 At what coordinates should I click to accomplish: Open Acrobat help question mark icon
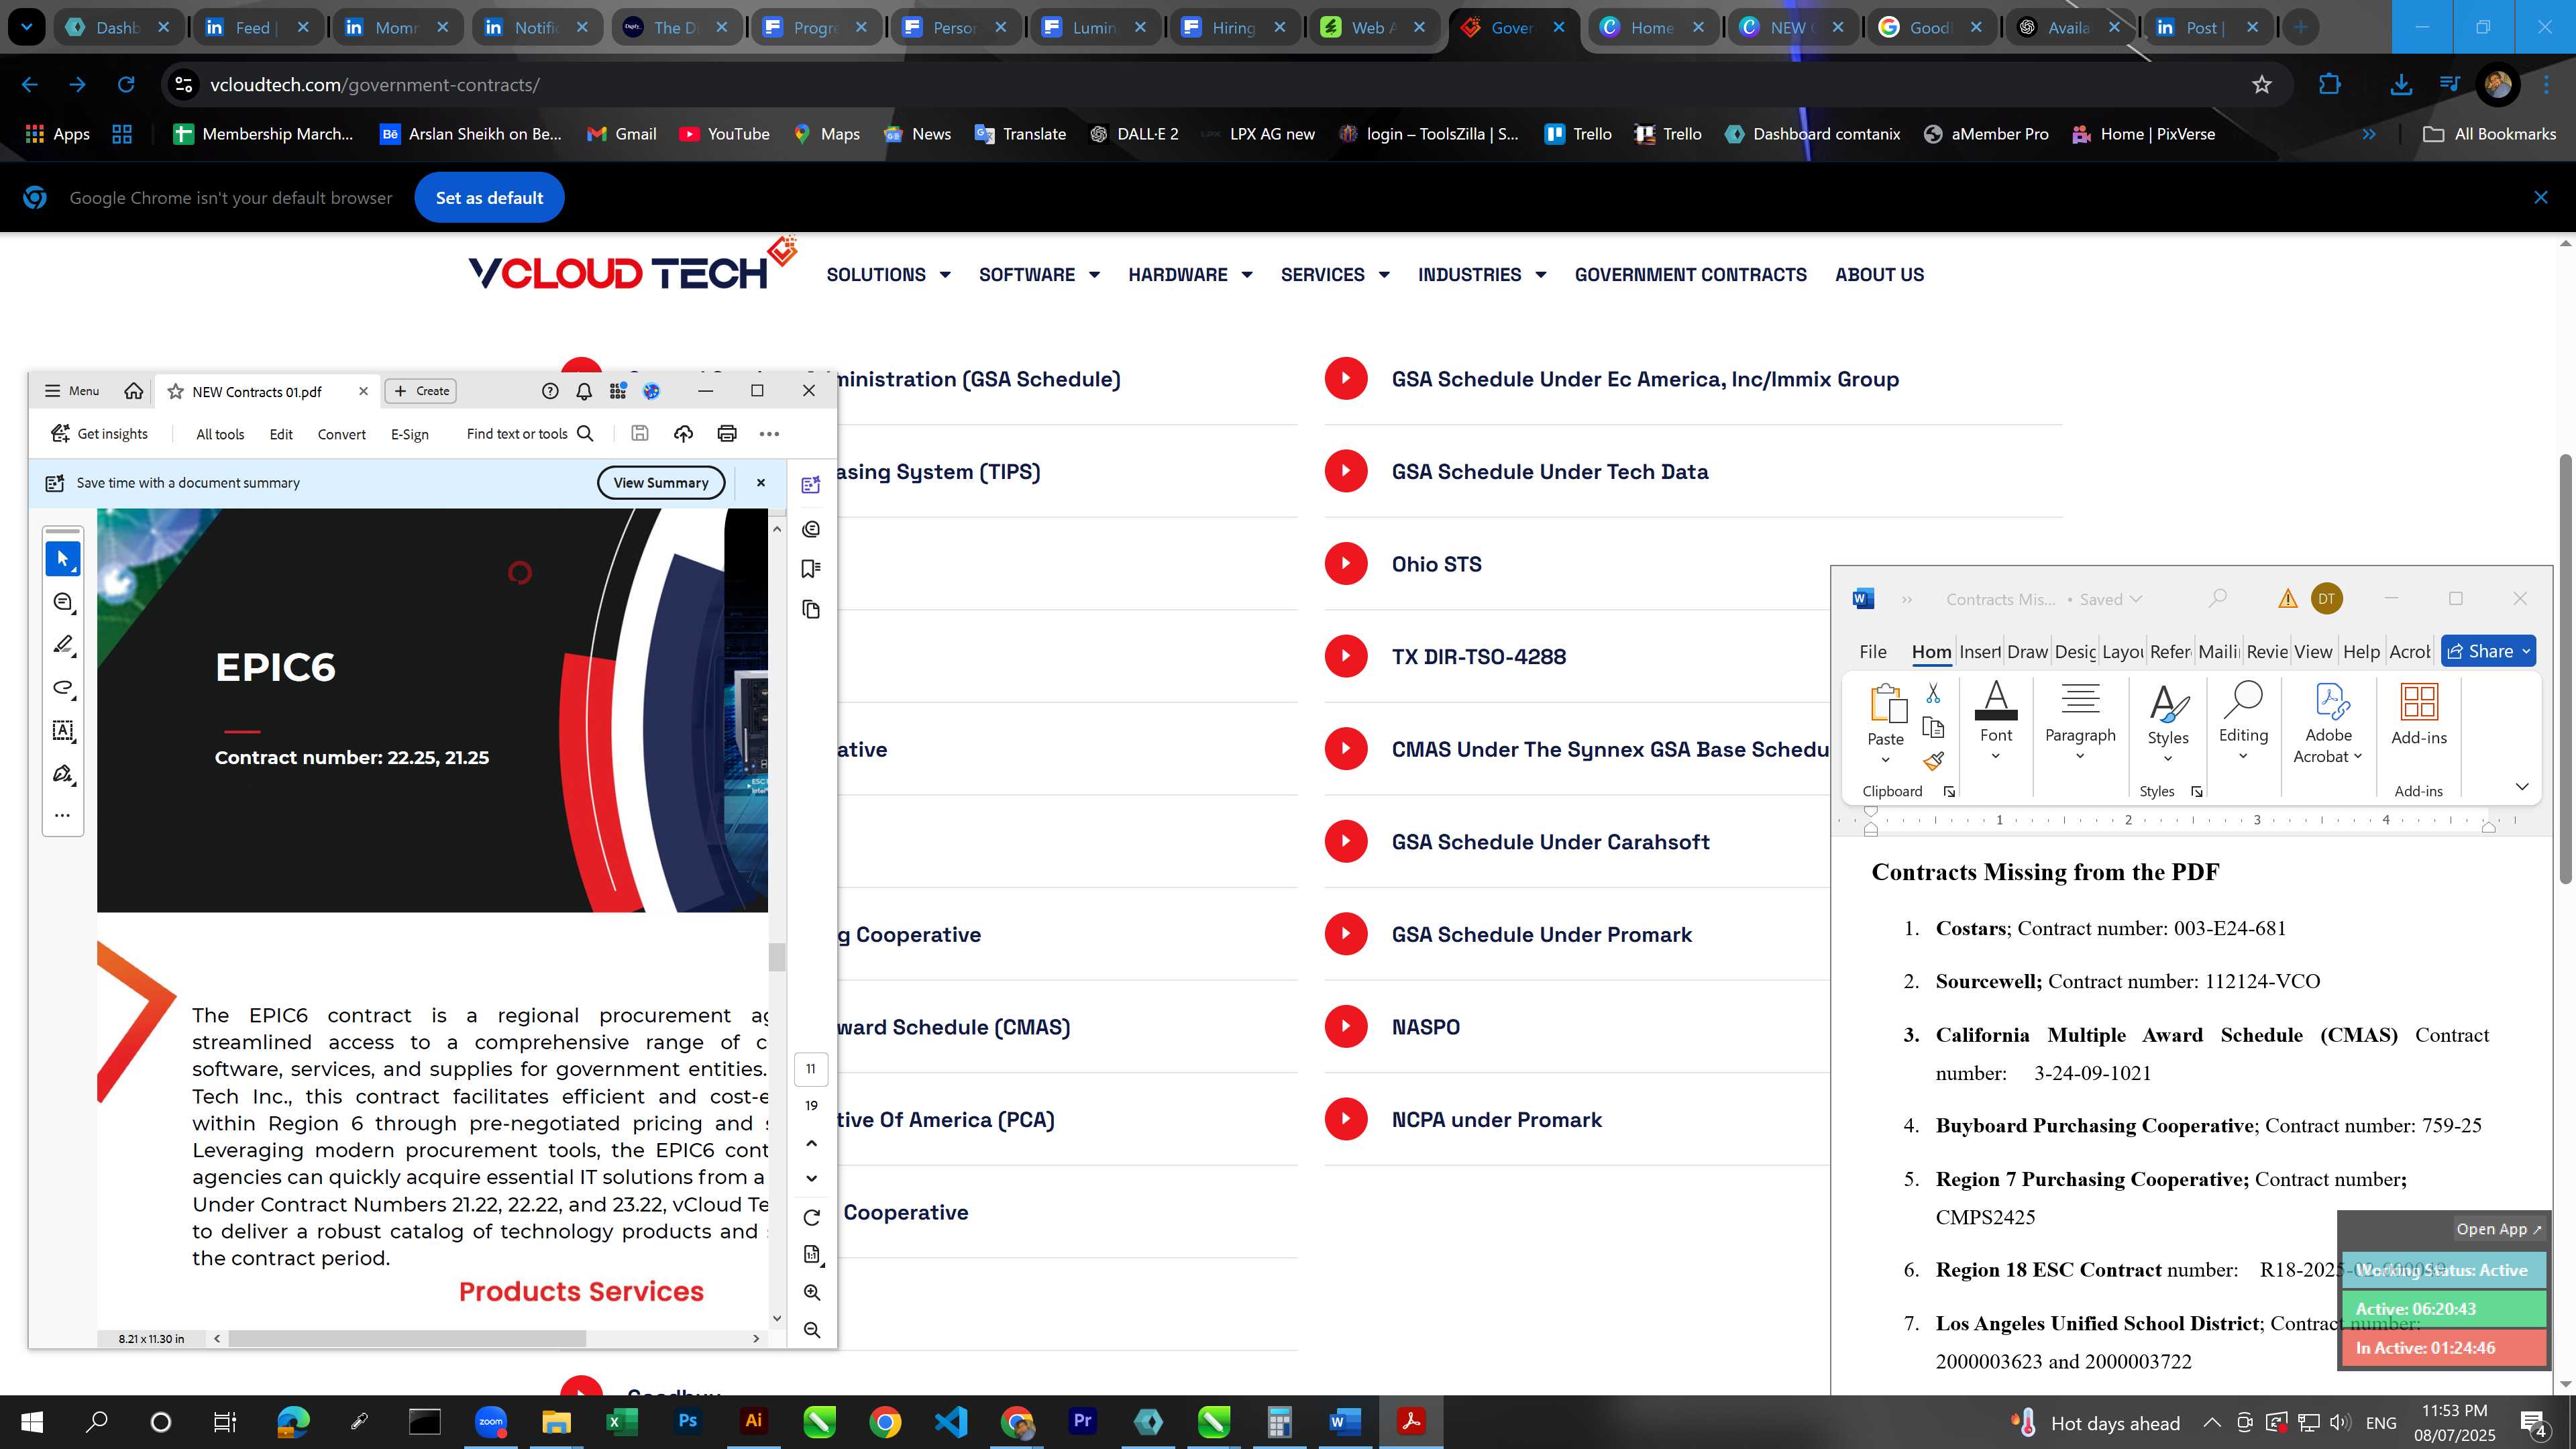[550, 391]
